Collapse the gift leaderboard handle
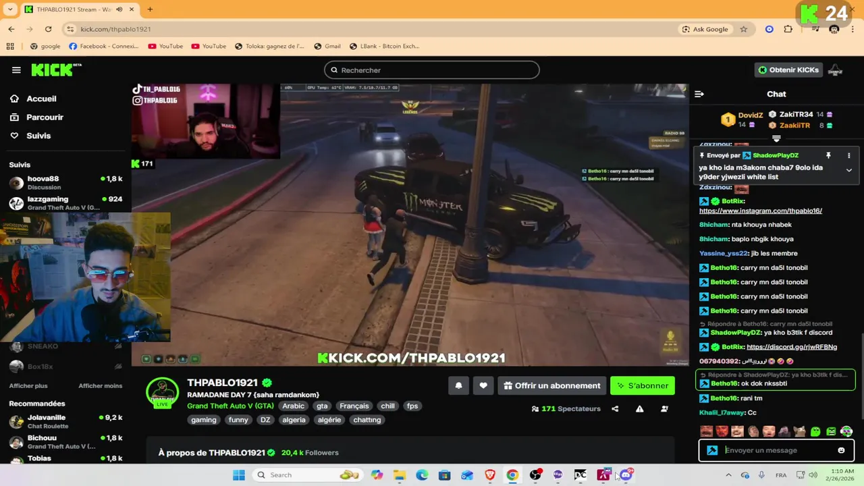This screenshot has height=486, width=864. [776, 138]
